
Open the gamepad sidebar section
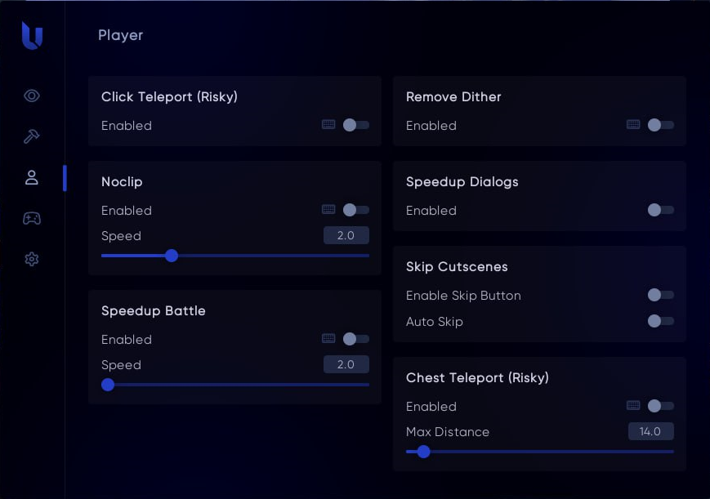(32, 218)
